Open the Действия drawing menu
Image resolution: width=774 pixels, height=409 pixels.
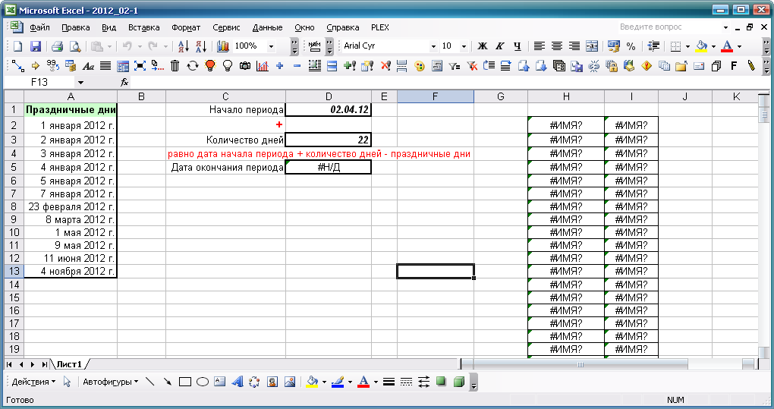coord(33,382)
